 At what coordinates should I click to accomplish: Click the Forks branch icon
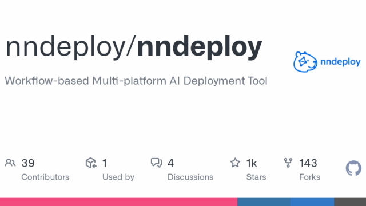(288, 163)
